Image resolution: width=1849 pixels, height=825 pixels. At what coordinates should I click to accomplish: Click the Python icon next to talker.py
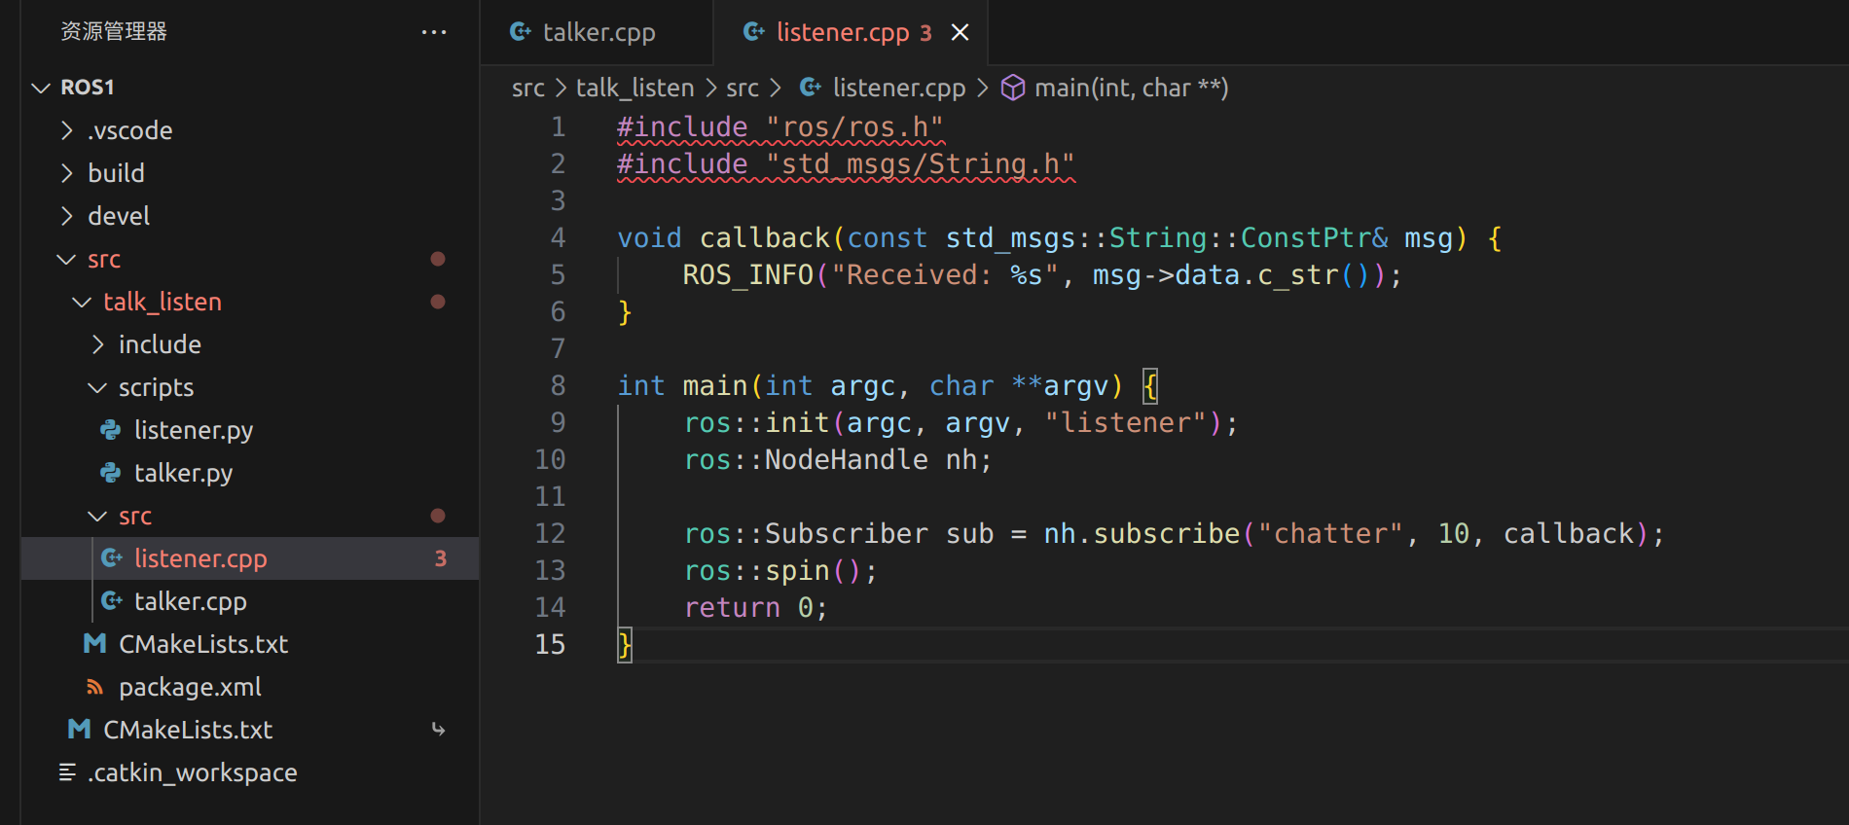click(x=111, y=473)
